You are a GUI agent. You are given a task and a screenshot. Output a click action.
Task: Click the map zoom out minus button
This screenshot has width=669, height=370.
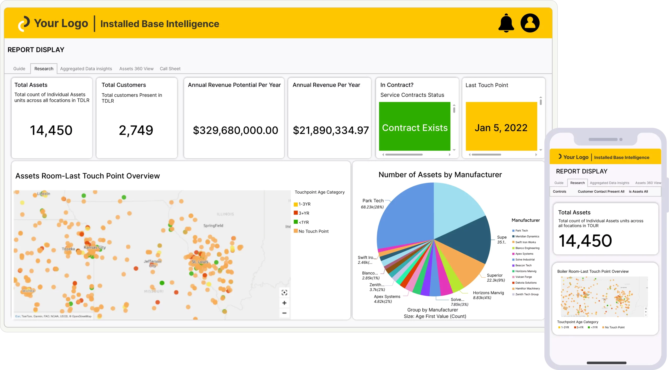click(284, 313)
